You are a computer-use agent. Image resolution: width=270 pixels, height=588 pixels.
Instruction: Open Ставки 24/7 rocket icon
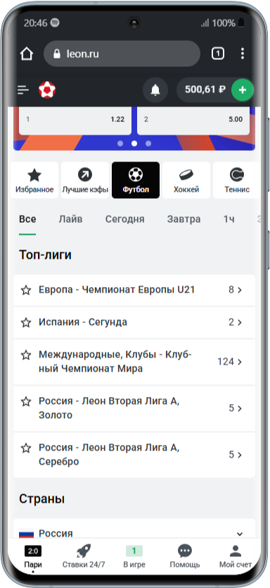point(84,551)
